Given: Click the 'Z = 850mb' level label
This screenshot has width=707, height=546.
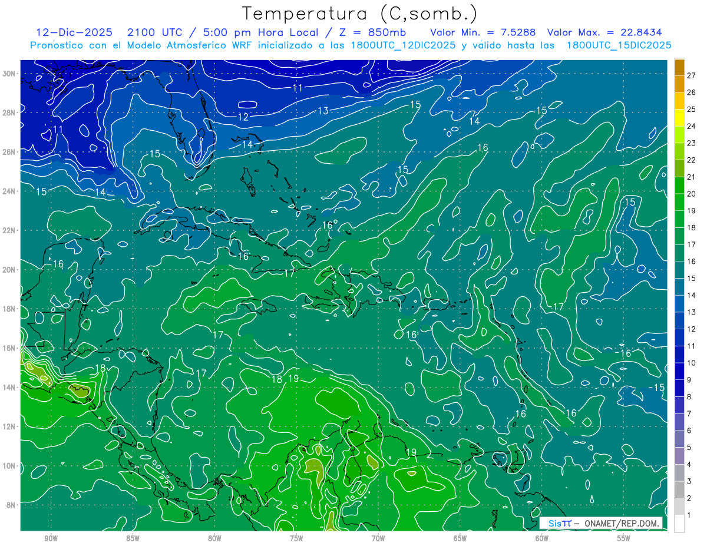Looking at the screenshot, I should pos(372,32).
